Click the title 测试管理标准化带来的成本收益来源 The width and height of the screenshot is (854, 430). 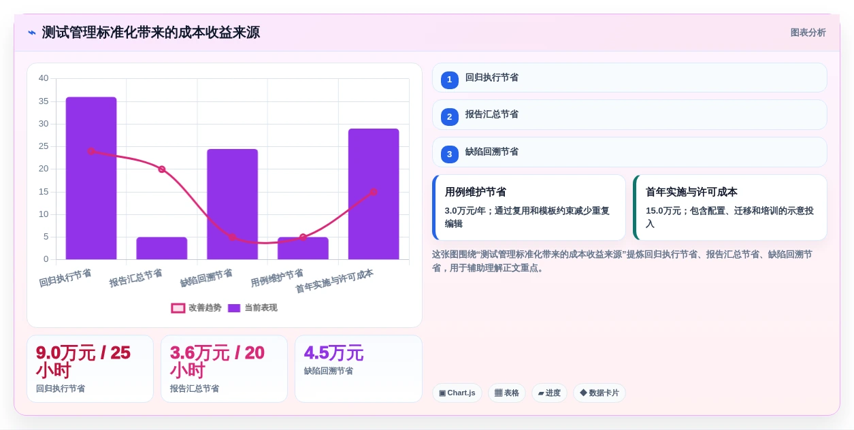150,33
